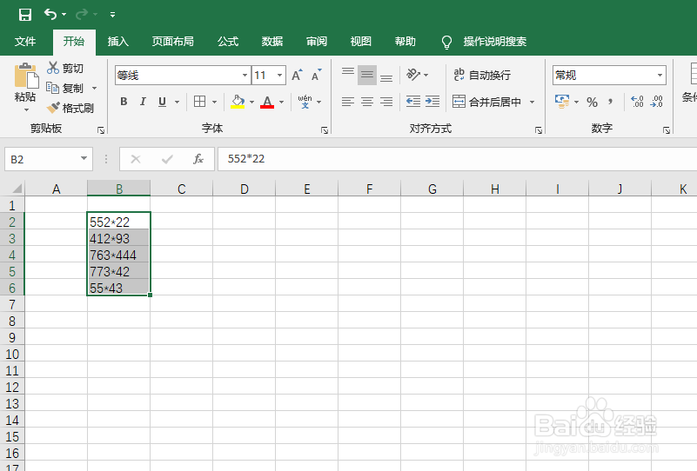
Task: Toggle Italic formatting
Action: 143,102
